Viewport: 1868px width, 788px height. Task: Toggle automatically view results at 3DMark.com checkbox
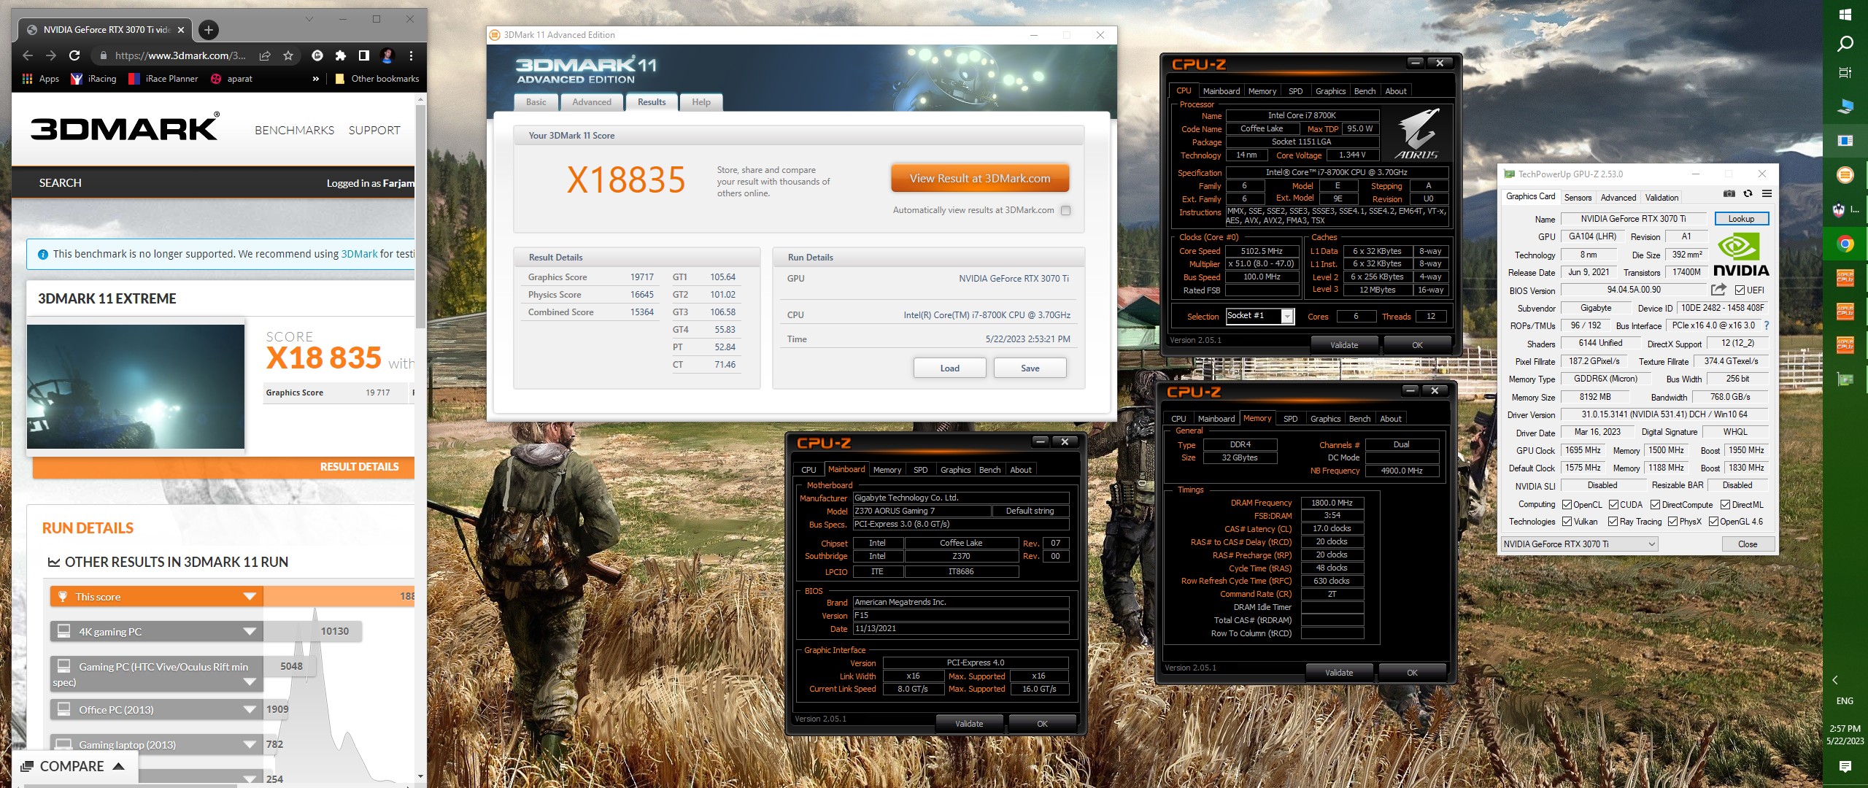(1065, 210)
